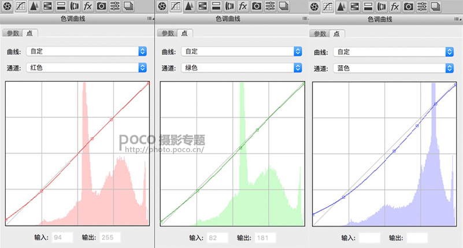Open the Presets sliders icon above the green curve panel
Image resolution: width=463 pixels, height=248 pixels.
click(x=270, y=6)
